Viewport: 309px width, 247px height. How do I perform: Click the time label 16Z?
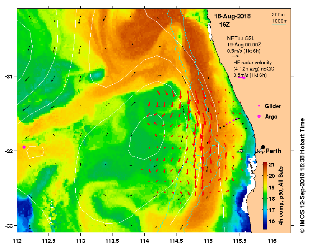pyautogui.click(x=225, y=25)
